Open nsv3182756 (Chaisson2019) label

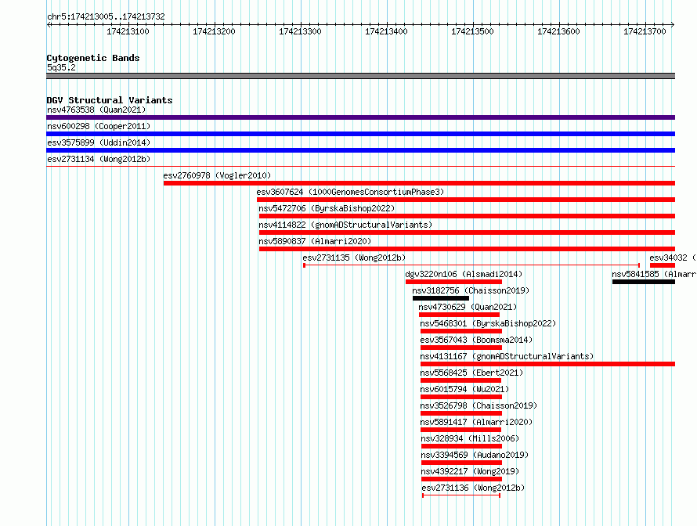[471, 290]
